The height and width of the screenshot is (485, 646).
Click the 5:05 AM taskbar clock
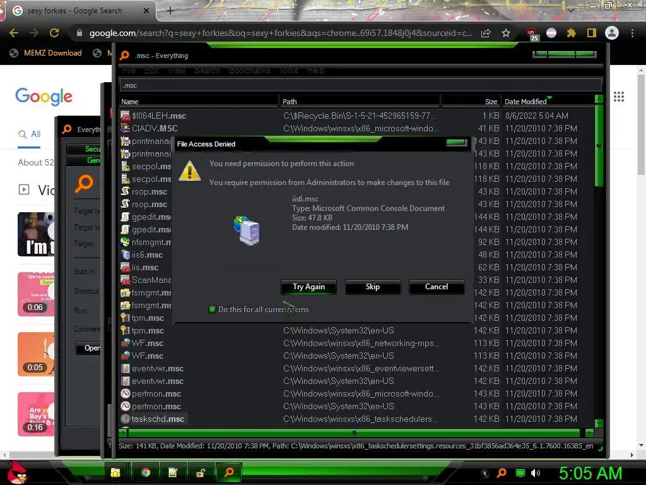pos(590,473)
